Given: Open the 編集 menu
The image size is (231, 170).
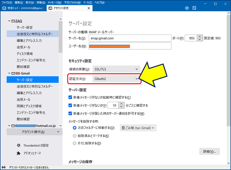Looking at the screenshot, I should [19, 3].
